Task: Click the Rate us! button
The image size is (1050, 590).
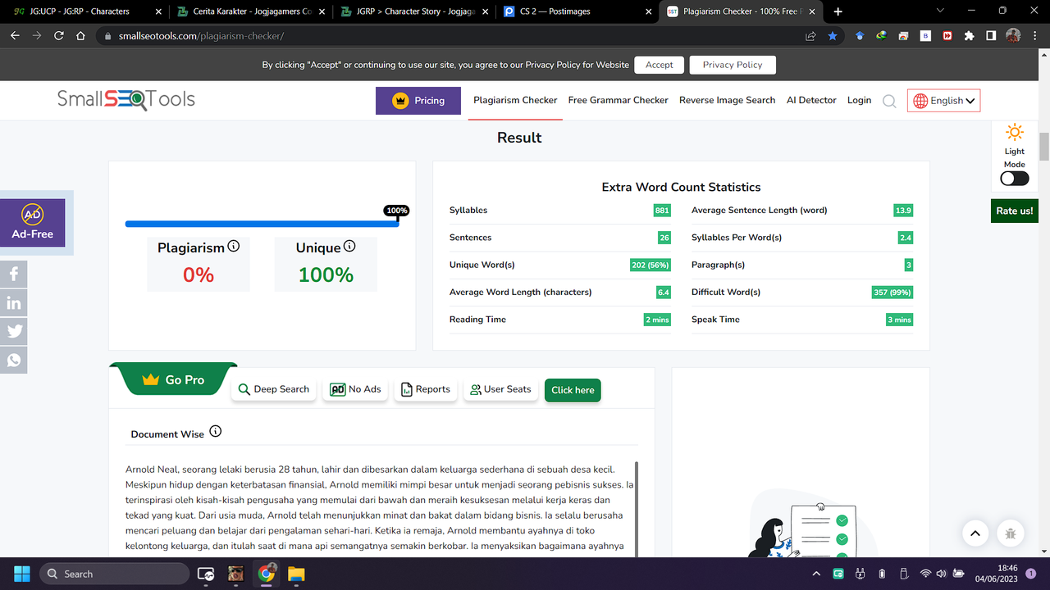Action: click(x=1015, y=211)
